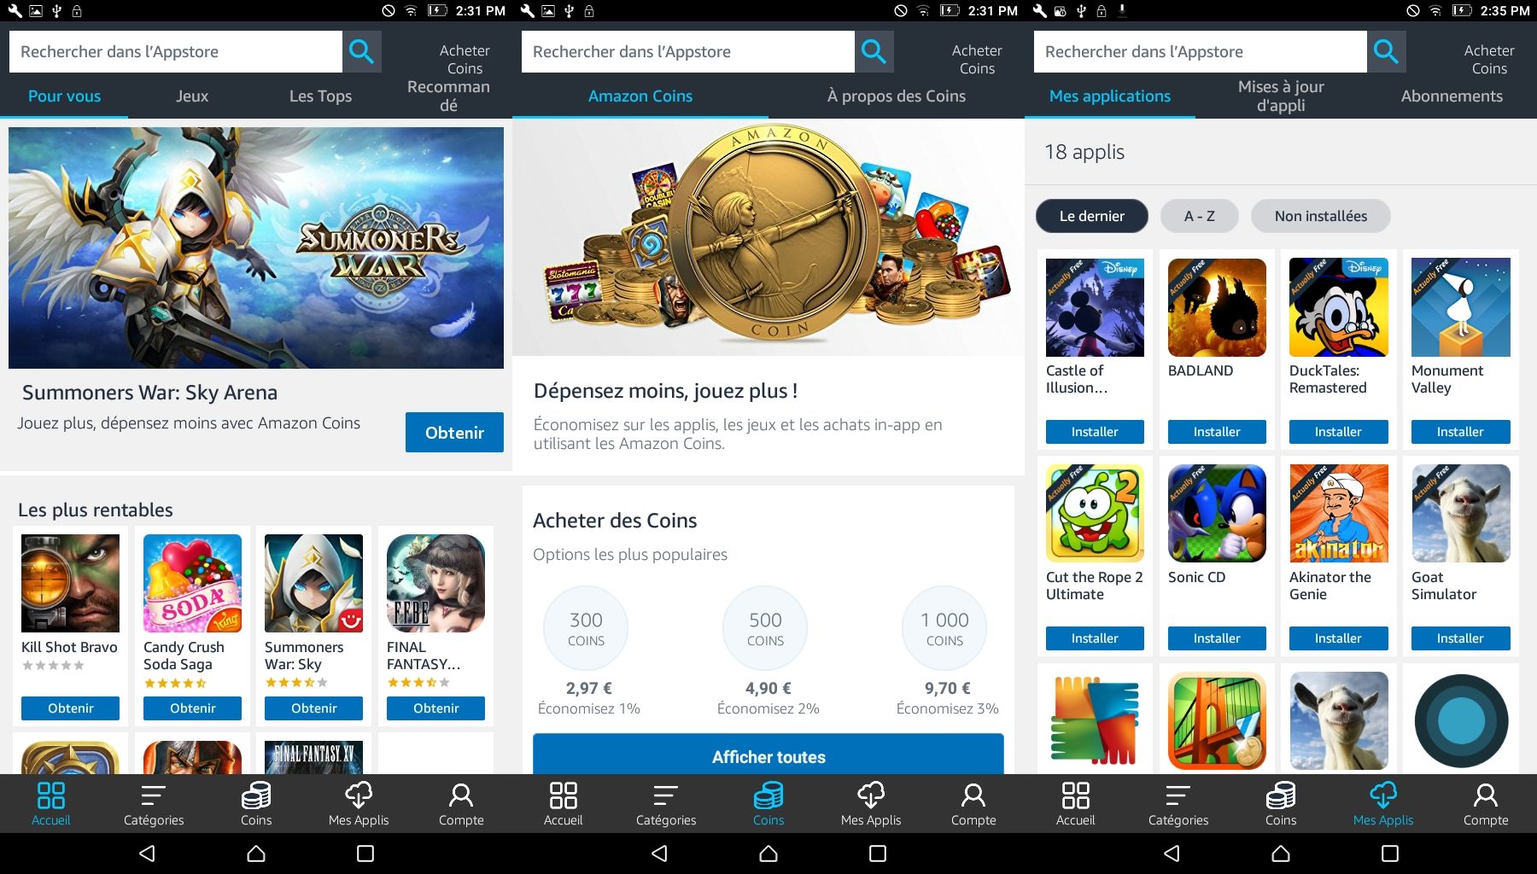Image resolution: width=1537 pixels, height=874 pixels.
Task: Click 'Afficher toutes' coin options button
Action: pyautogui.click(x=768, y=755)
